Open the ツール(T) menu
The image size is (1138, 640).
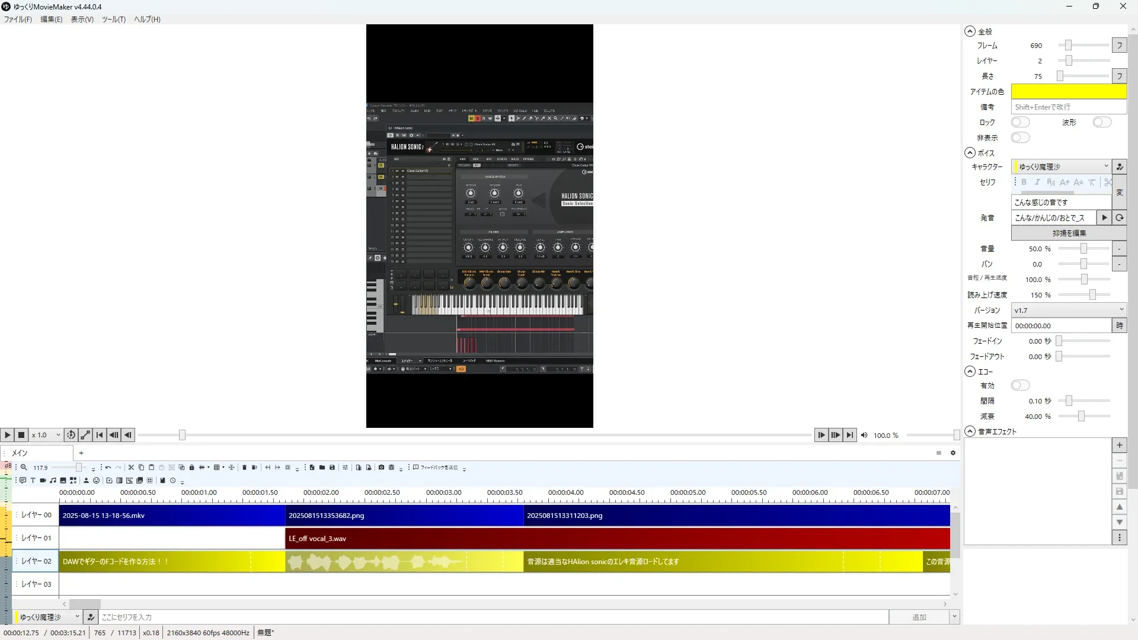click(x=113, y=19)
